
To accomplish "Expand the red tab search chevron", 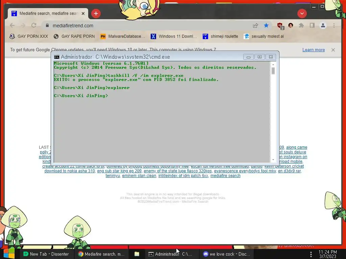I will [x=302, y=13].
